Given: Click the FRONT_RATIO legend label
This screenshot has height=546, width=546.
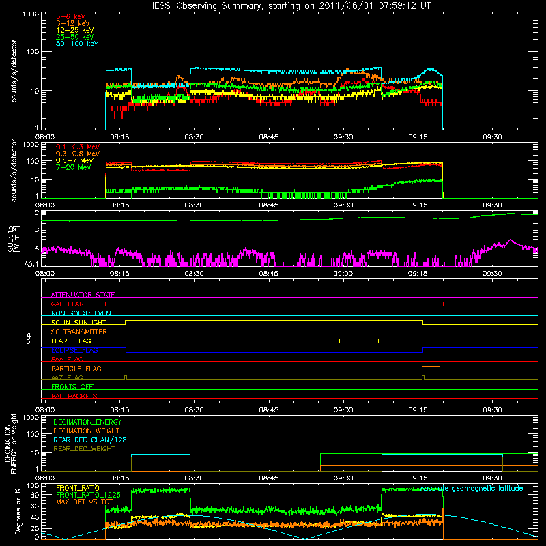Looking at the screenshot, I should [78, 488].
